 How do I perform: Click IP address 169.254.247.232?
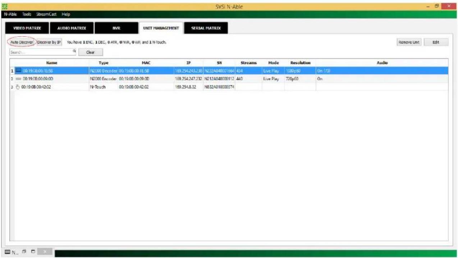[188, 78]
